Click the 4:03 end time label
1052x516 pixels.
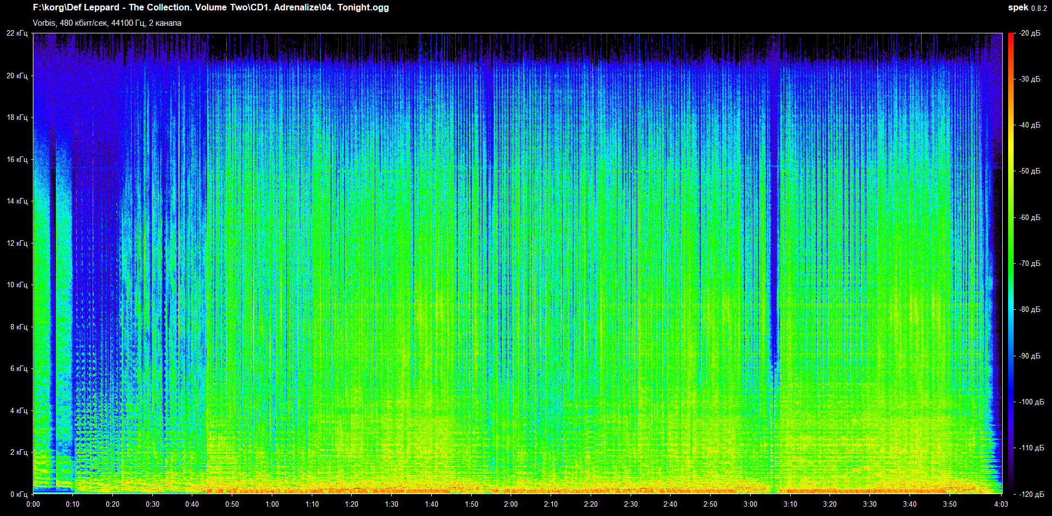pyautogui.click(x=1001, y=504)
